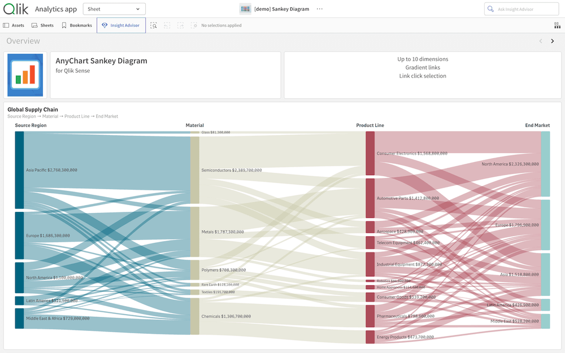Toggle the Insight Advisor panel
Viewport: 565px width, 353px height.
(121, 25)
